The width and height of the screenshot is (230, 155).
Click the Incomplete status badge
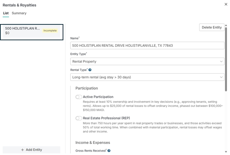click(50, 31)
